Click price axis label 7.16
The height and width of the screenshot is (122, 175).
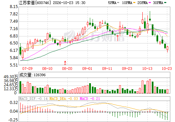[x=14, y=29]
